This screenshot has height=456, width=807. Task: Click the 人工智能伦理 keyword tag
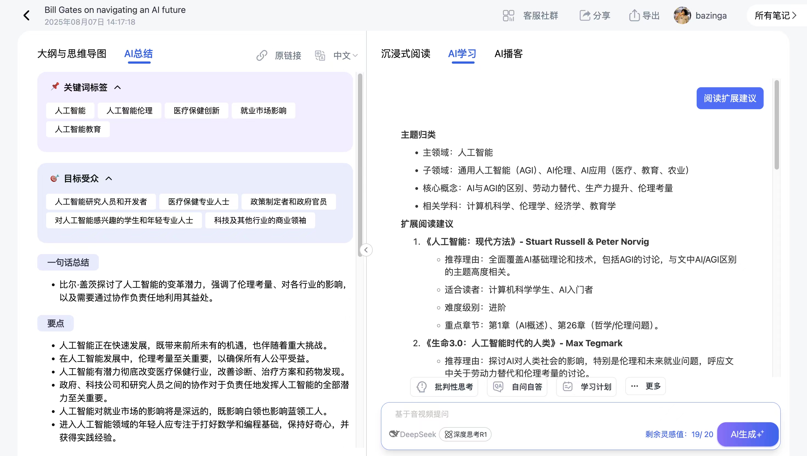point(129,111)
